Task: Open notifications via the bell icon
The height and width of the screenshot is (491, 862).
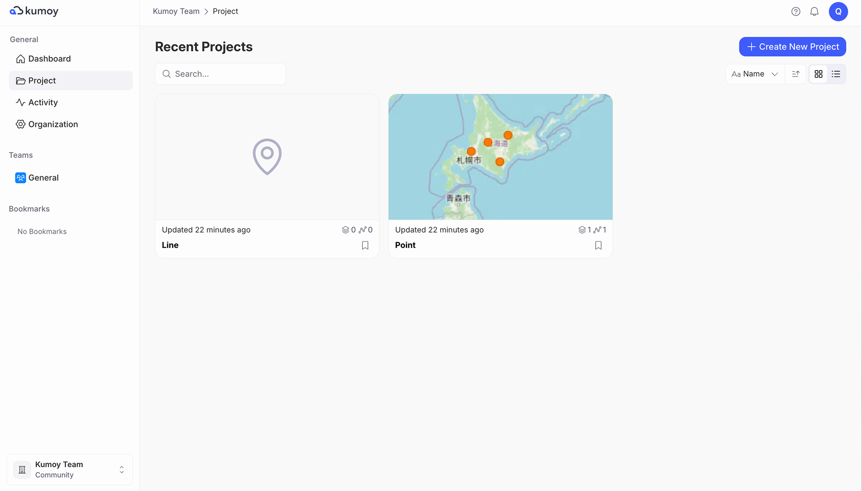Action: coord(814,11)
